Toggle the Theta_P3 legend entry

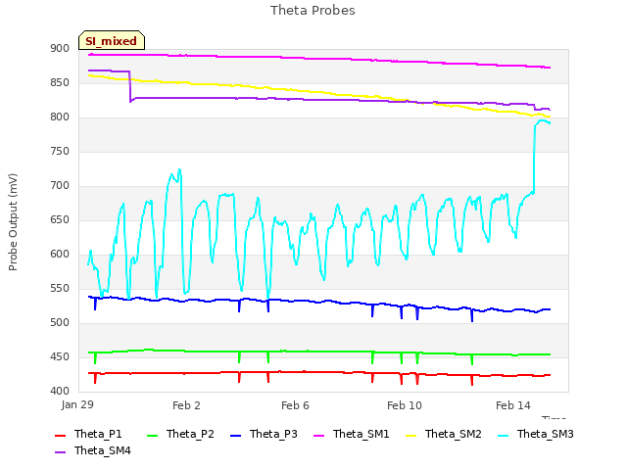pyautogui.click(x=264, y=434)
